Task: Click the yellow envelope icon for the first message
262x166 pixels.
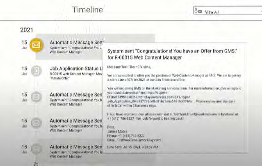Action: pyautogui.click(x=36, y=45)
